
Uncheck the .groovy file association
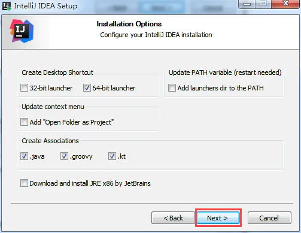[64, 156]
